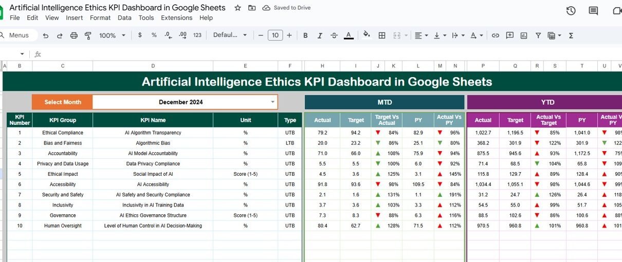Image resolution: width=622 pixels, height=262 pixels.
Task: Select the 'Human Oversight' cell
Action: [x=63, y=226]
